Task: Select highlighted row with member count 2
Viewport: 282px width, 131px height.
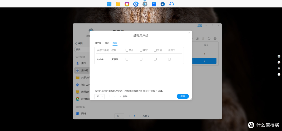Action: pyautogui.click(x=204, y=61)
